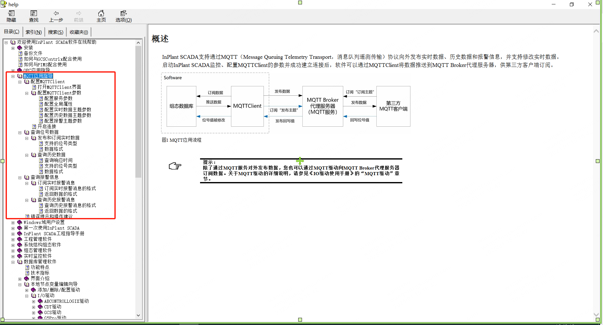This screenshot has height=325, width=603.
Task: Select the 数据库管理软件 tree item
Action: click(40, 262)
